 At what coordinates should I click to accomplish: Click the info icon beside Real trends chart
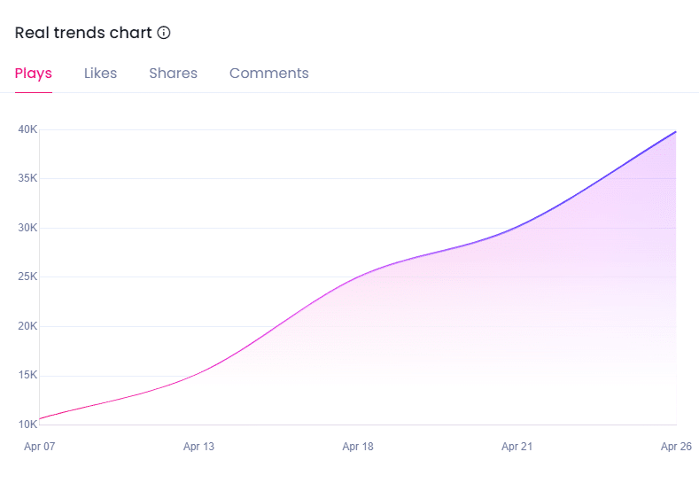[x=164, y=33]
